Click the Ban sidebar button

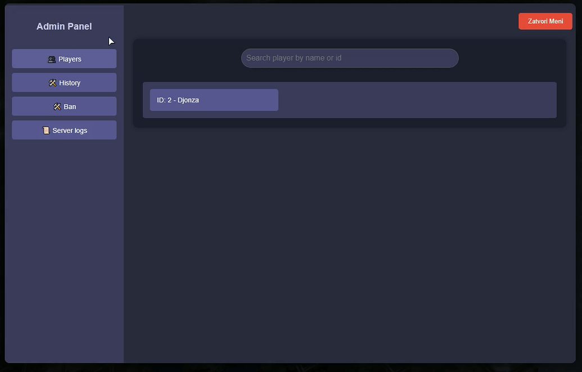[x=64, y=106]
